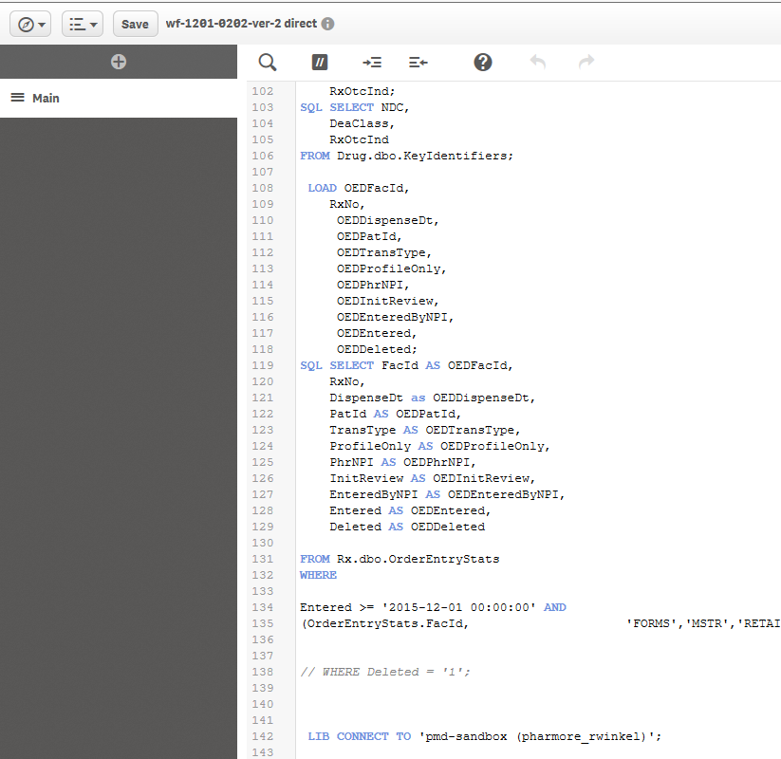
Task: Open the compass navigation menu
Action: tap(32, 24)
